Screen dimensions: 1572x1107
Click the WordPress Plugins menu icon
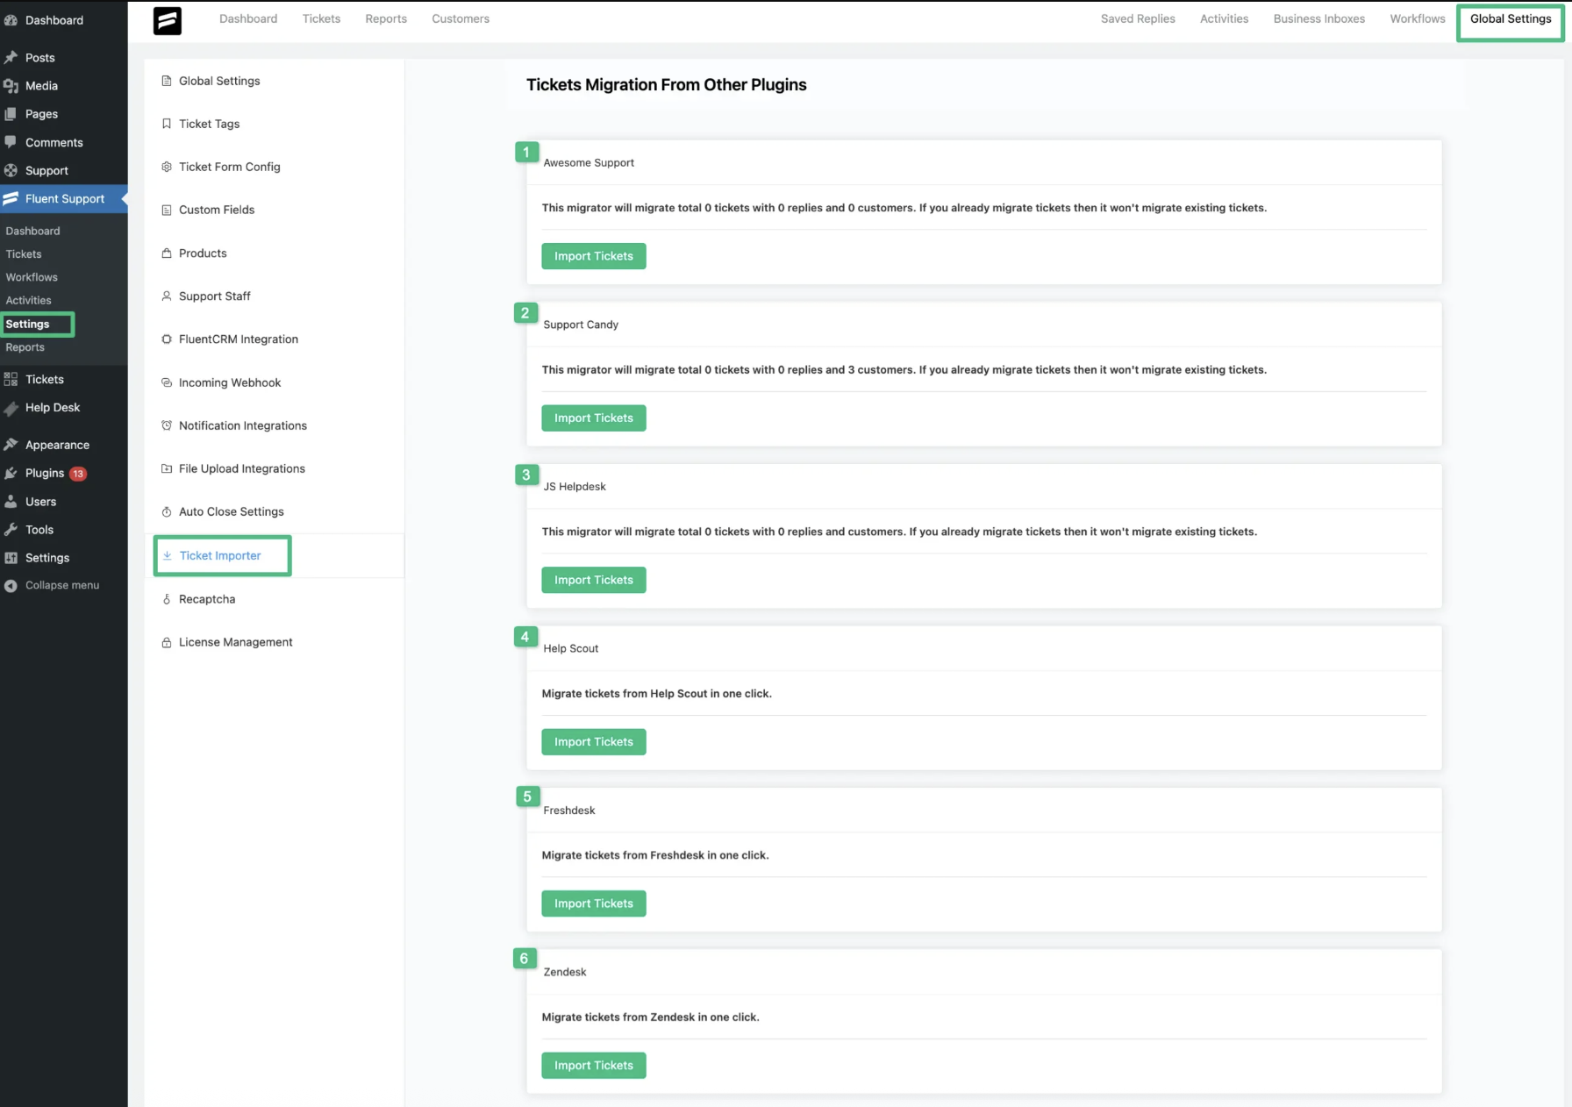click(x=11, y=474)
